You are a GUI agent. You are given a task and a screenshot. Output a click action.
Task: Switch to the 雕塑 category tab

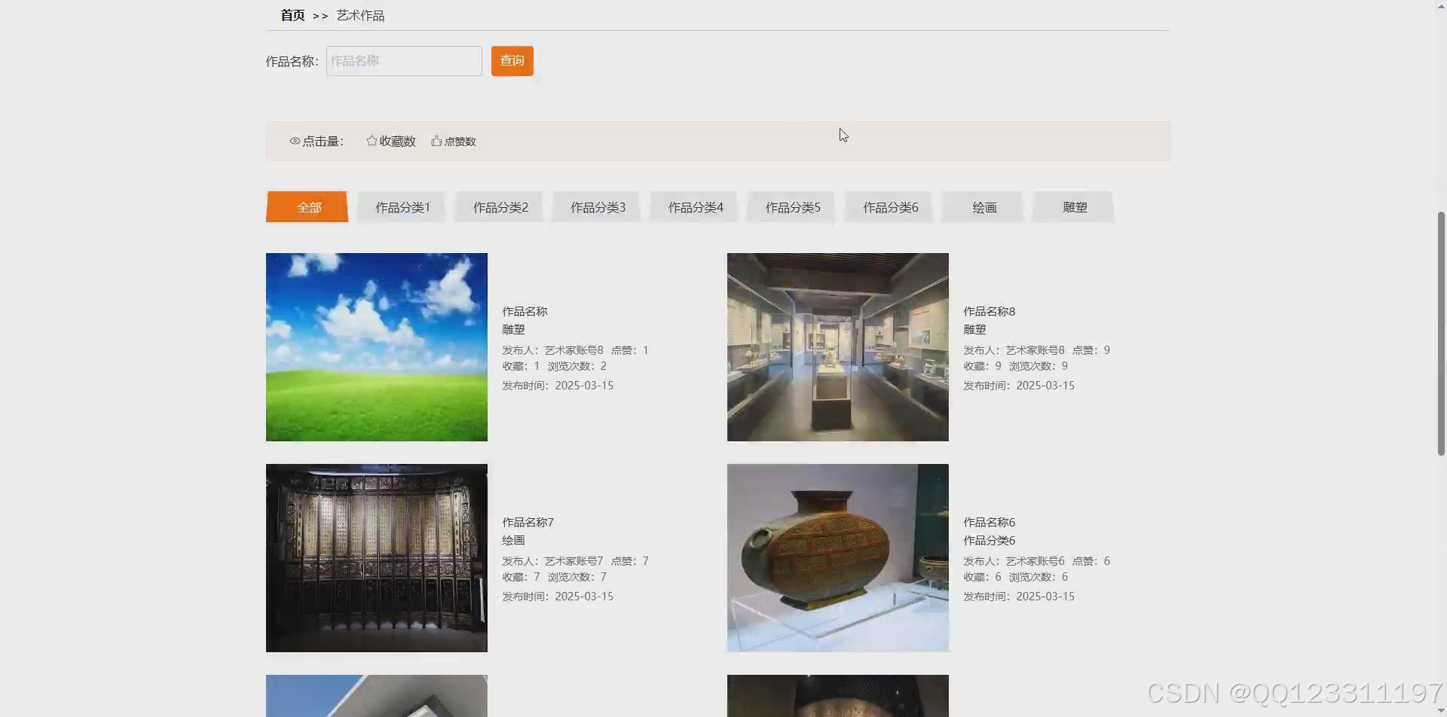coord(1074,206)
